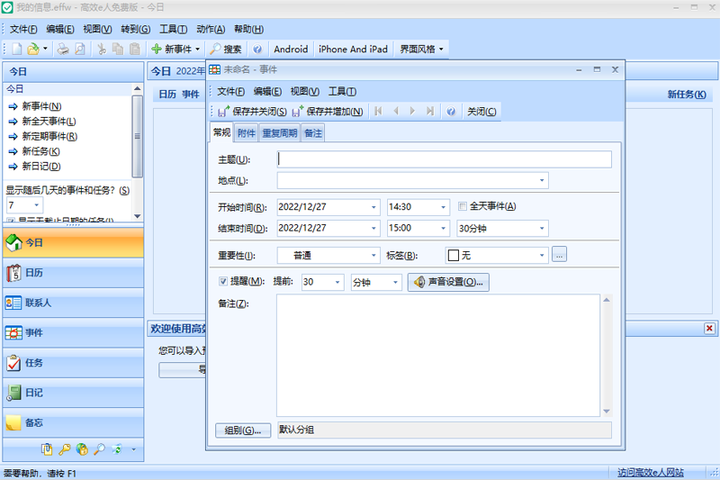Screen dimensions: 720x480
Task: Go to first record in event dialog
Action: pyautogui.click(x=378, y=111)
